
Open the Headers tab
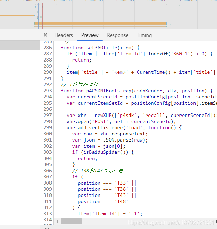click(63, 35)
